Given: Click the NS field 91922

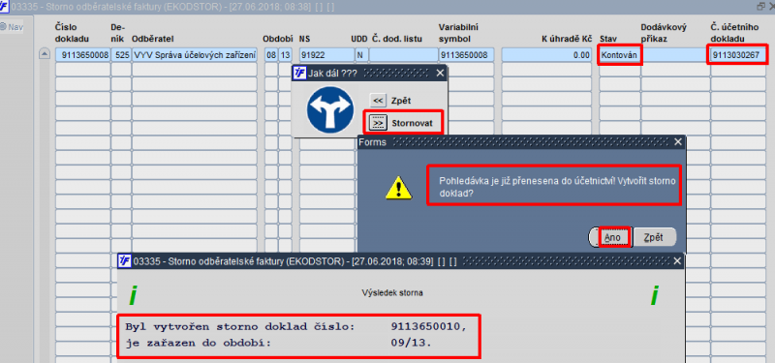Looking at the screenshot, I should (326, 55).
